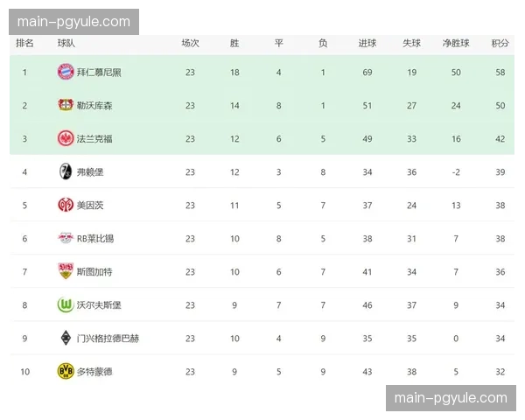Screen dimensions: 525x420
Task: Click the Bayern Munich club logo
Action: 66,72
